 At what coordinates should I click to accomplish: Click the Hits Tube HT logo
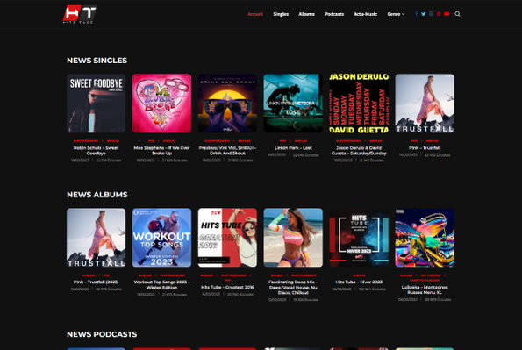(x=80, y=14)
